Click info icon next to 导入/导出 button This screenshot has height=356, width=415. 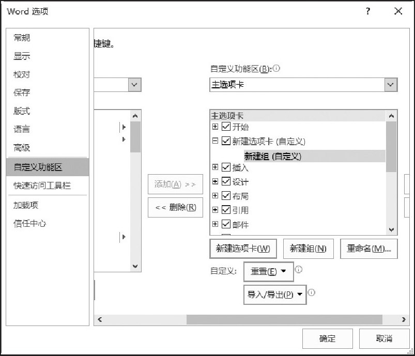click(312, 292)
